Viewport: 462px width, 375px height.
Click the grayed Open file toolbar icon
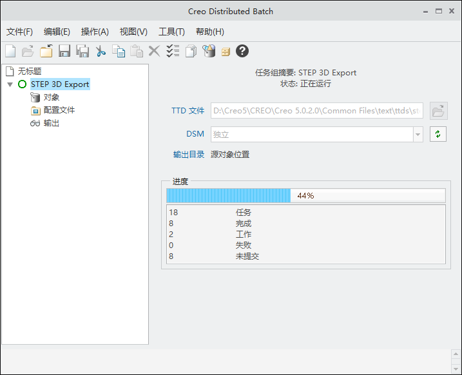click(x=28, y=51)
